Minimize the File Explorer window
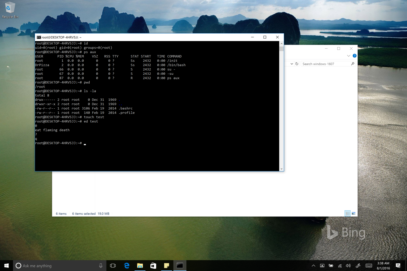 click(x=326, y=49)
